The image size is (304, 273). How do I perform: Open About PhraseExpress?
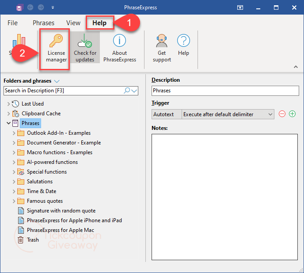(120, 48)
